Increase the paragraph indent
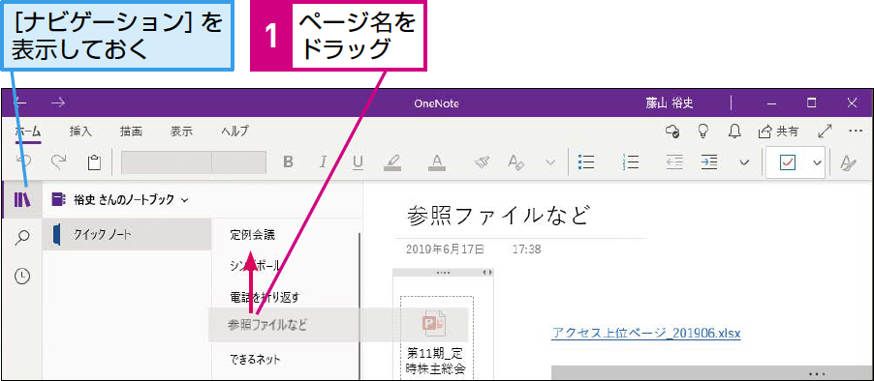This screenshot has height=381, width=874. click(709, 161)
